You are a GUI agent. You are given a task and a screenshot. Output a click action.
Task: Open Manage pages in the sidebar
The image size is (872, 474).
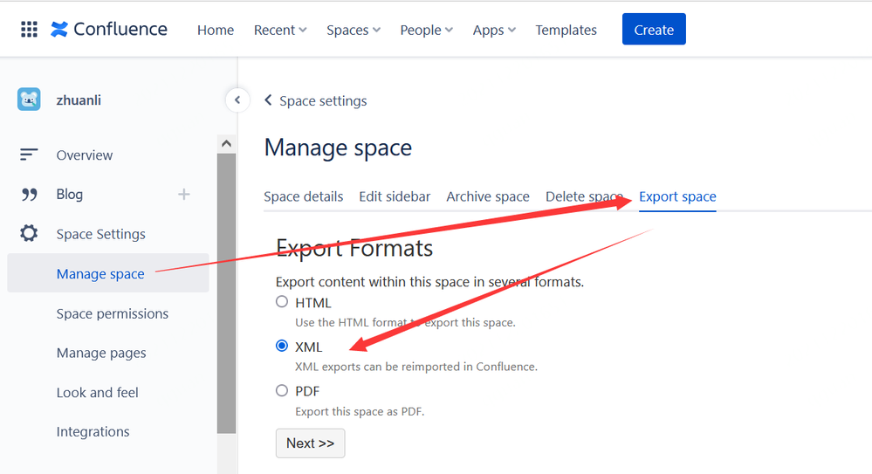coord(101,354)
